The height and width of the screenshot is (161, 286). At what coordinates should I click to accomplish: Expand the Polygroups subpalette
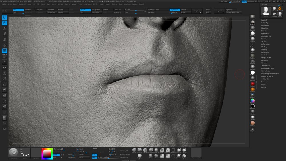(x=265, y=52)
